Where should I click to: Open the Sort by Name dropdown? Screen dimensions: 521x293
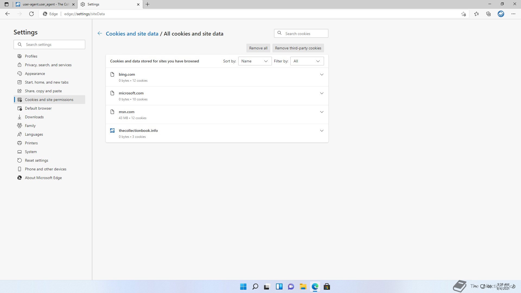[255, 61]
